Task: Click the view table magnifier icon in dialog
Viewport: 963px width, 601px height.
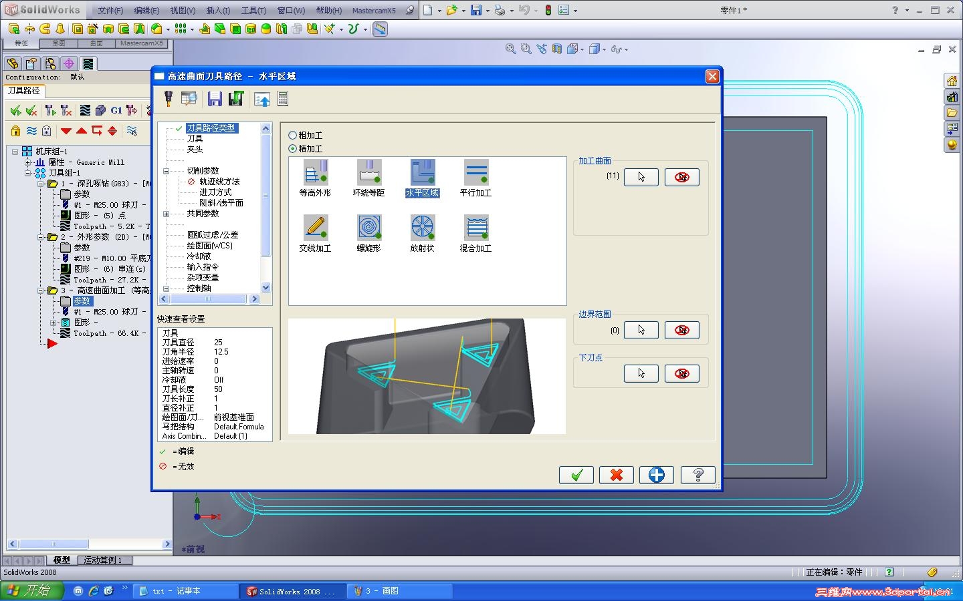Action: 189,99
